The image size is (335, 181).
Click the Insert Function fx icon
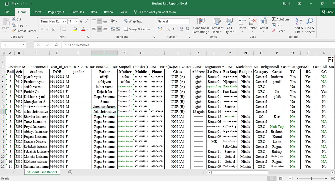56,44
